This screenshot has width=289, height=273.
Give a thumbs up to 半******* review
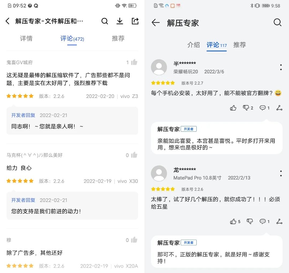click(233, 108)
